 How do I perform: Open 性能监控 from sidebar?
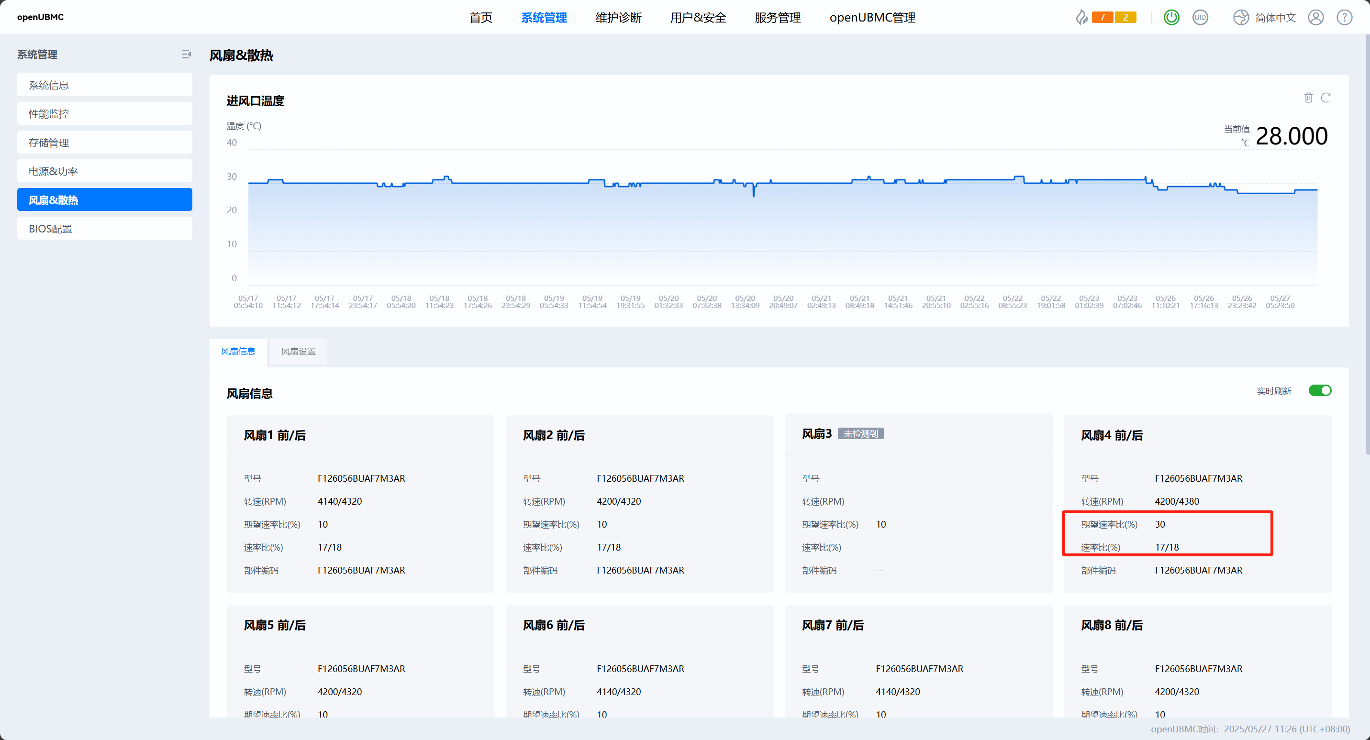[x=104, y=114]
